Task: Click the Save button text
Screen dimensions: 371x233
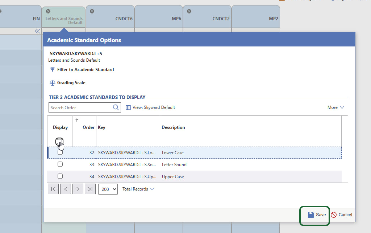Action: click(321, 215)
